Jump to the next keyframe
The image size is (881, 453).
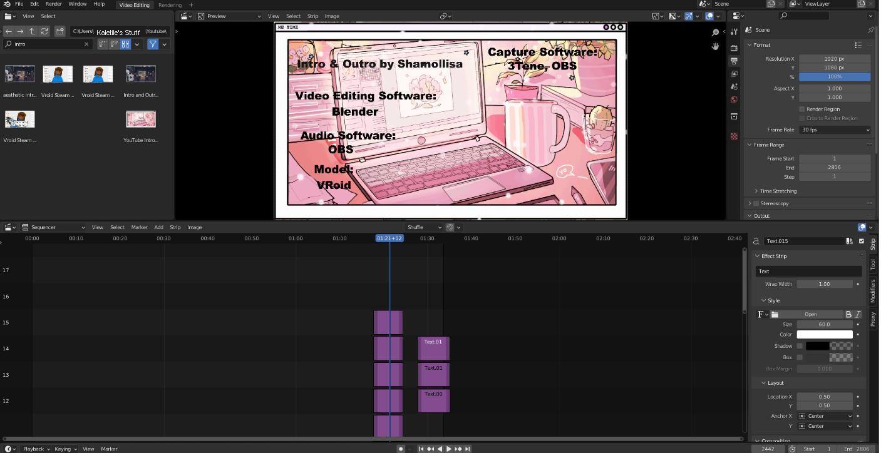[x=458, y=449]
